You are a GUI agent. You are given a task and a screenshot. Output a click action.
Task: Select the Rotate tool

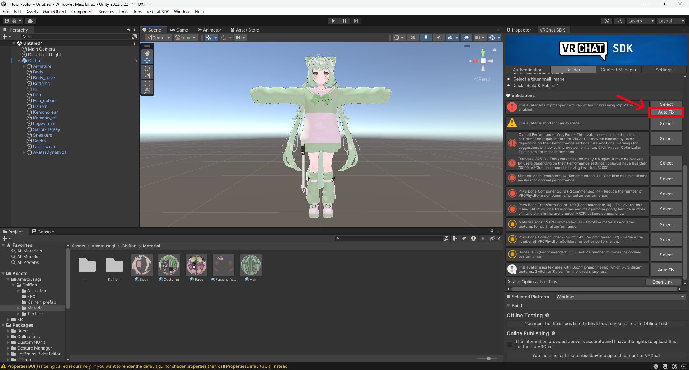click(147, 68)
